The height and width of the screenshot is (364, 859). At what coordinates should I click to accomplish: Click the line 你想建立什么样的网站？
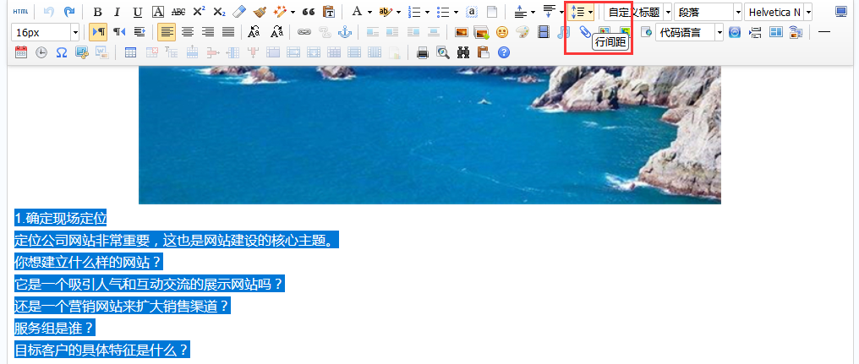tap(89, 262)
